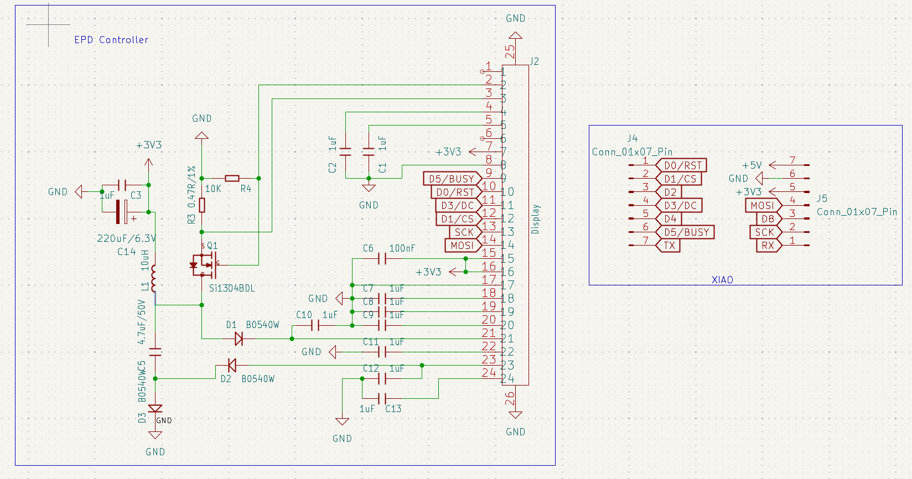Select the D3 diode symbol
Screen dimensions: 912x479
pos(156,408)
